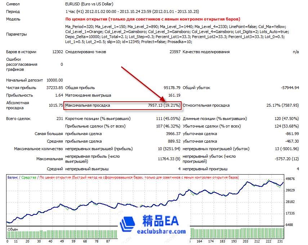Viewport: 308px width, 245px height.
Task: Click the Смоделировано тиков value 23597
Action: point(175,52)
